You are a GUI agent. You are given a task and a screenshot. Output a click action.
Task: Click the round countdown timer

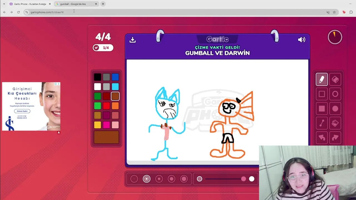(x=335, y=37)
